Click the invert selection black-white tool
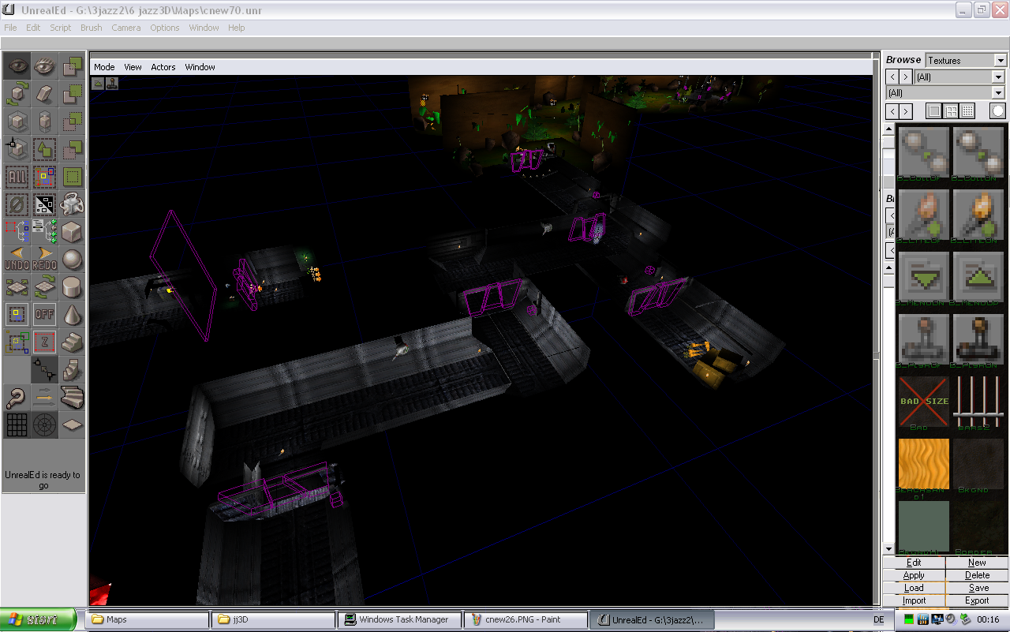This screenshot has height=632, width=1010. pos(44,204)
